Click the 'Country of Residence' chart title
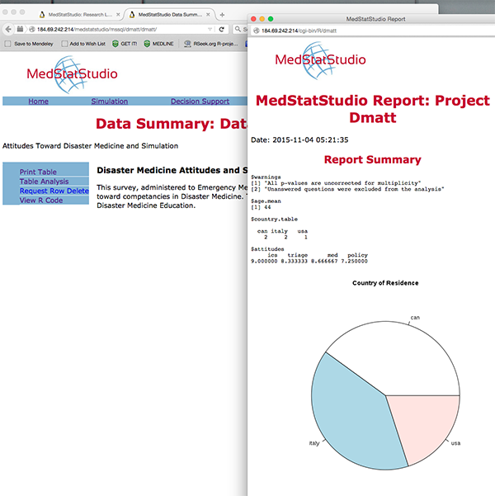The image size is (495, 496). coord(385,283)
